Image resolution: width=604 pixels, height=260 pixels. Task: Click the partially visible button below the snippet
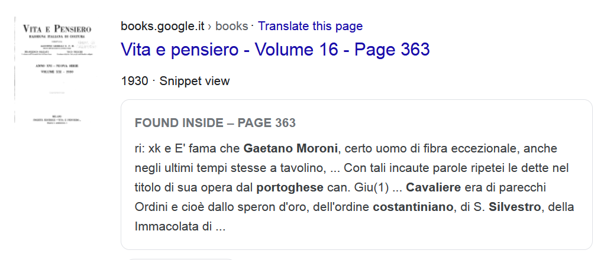(x=180, y=258)
